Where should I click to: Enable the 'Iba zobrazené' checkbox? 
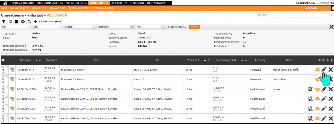coord(185,26)
